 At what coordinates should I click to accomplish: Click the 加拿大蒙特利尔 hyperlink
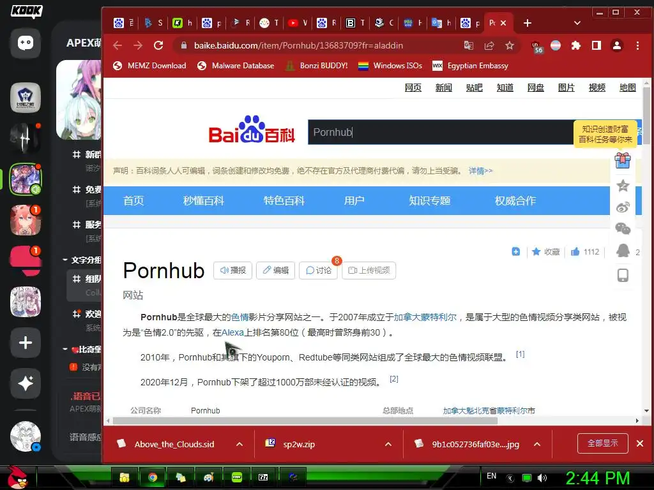(x=425, y=317)
